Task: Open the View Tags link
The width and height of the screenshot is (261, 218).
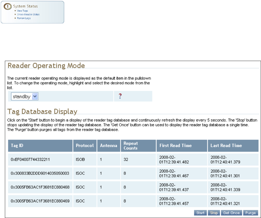Action: pyautogui.click(x=22, y=11)
